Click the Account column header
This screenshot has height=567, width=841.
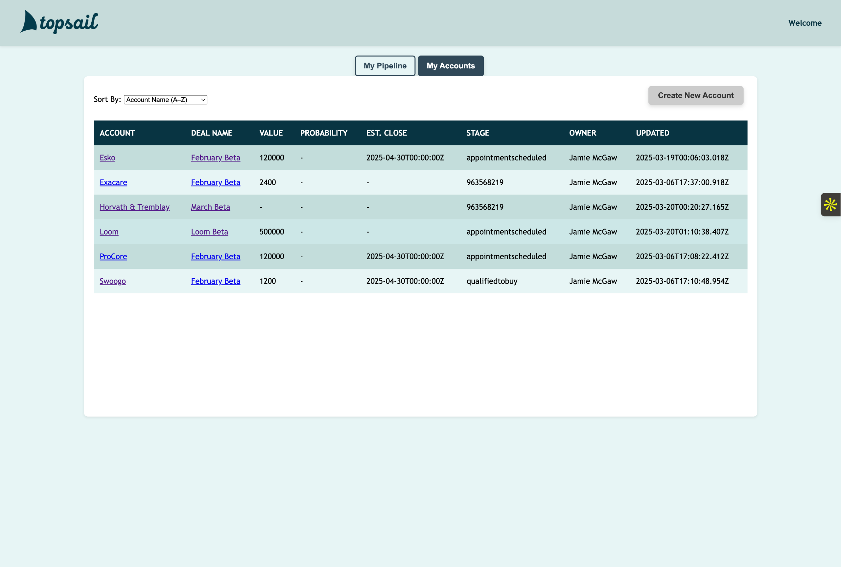(x=117, y=133)
